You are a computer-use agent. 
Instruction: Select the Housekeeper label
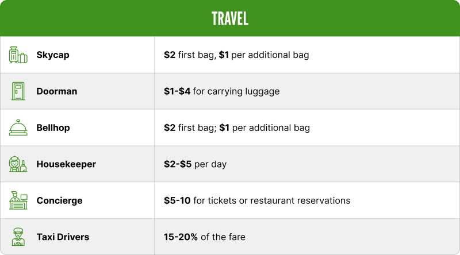(x=66, y=164)
